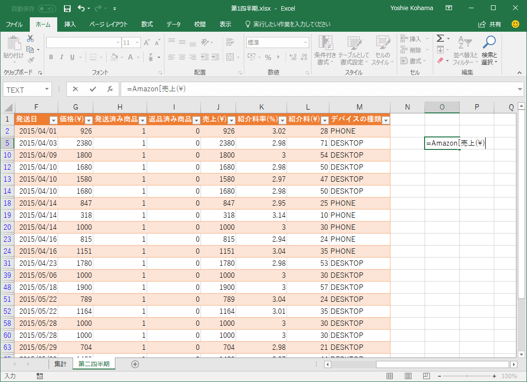Click the AutoSum sigma icon
Screen dimensions: 527x382
tap(440, 38)
